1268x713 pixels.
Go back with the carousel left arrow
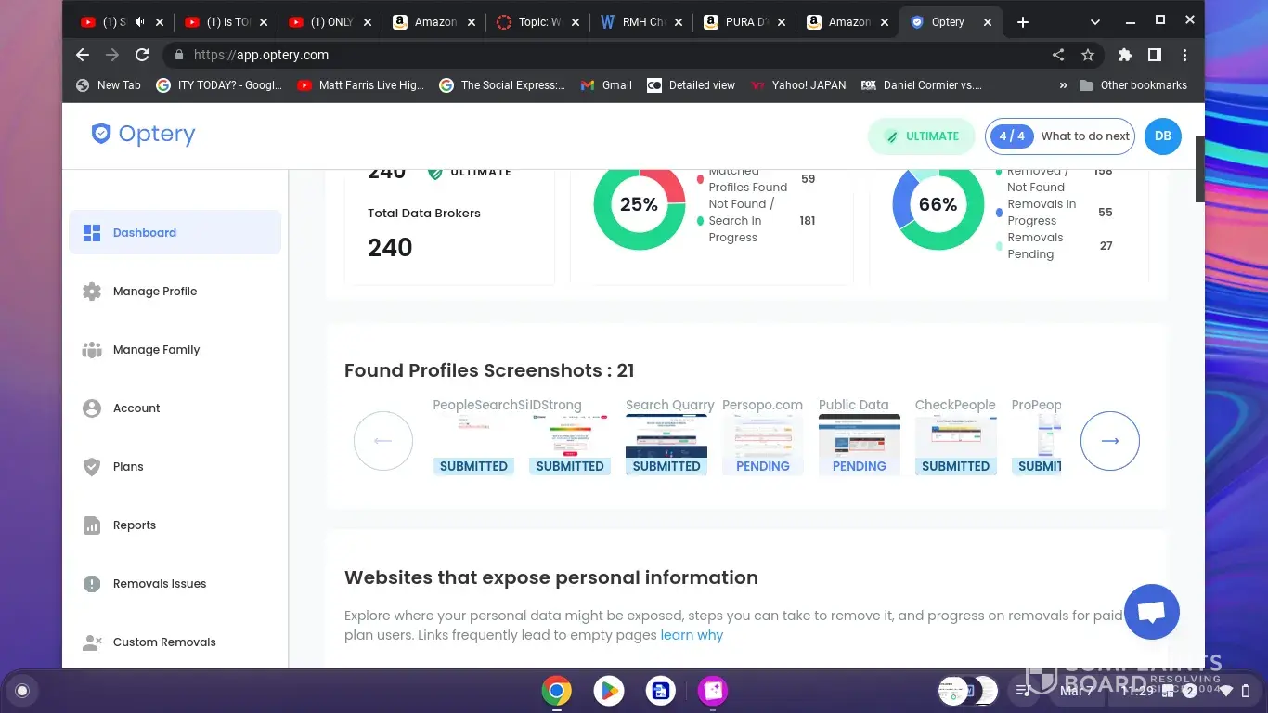[383, 441]
